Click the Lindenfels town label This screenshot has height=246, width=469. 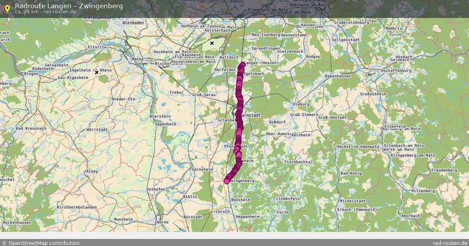click(x=288, y=199)
